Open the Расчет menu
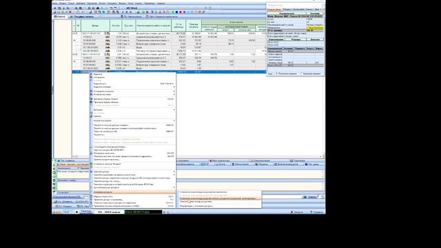The image size is (441, 248). coord(102,3)
